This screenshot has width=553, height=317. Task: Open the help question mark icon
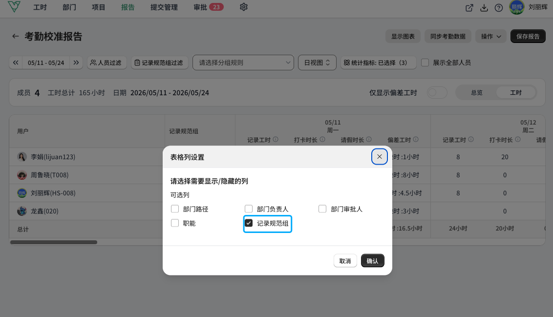click(499, 8)
